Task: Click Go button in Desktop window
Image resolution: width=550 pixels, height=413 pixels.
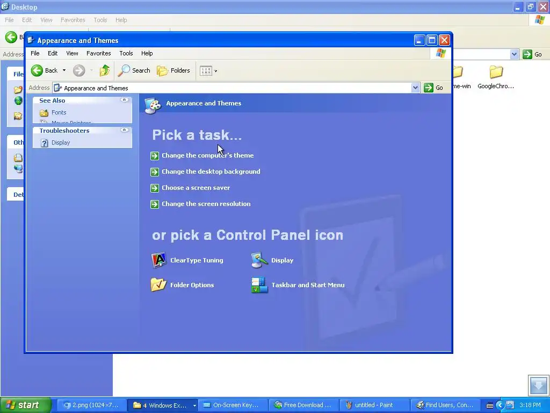Action: coord(532,54)
